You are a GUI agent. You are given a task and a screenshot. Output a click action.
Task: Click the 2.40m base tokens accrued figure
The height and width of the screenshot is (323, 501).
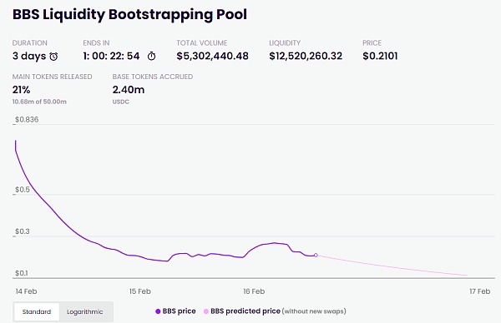(x=129, y=90)
